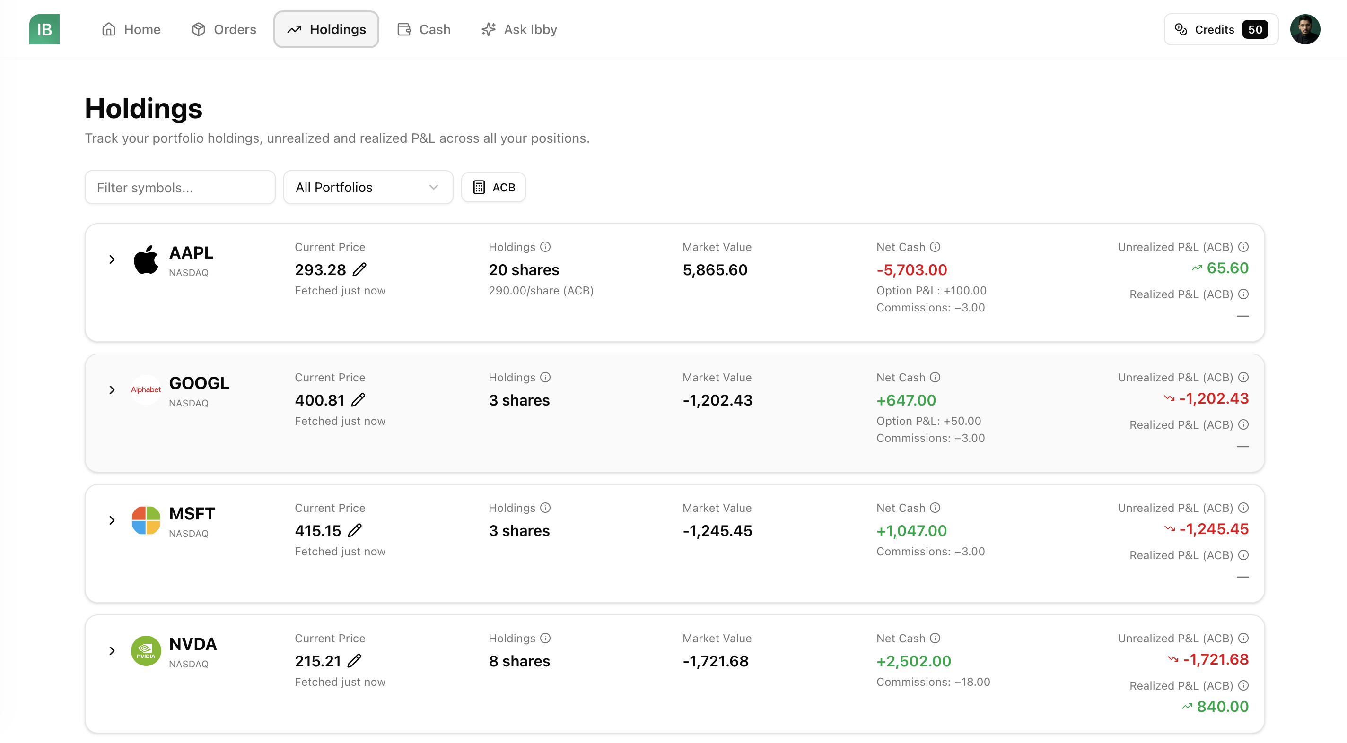Click AAPL Net Cash info icon
1347x743 pixels.
click(935, 247)
